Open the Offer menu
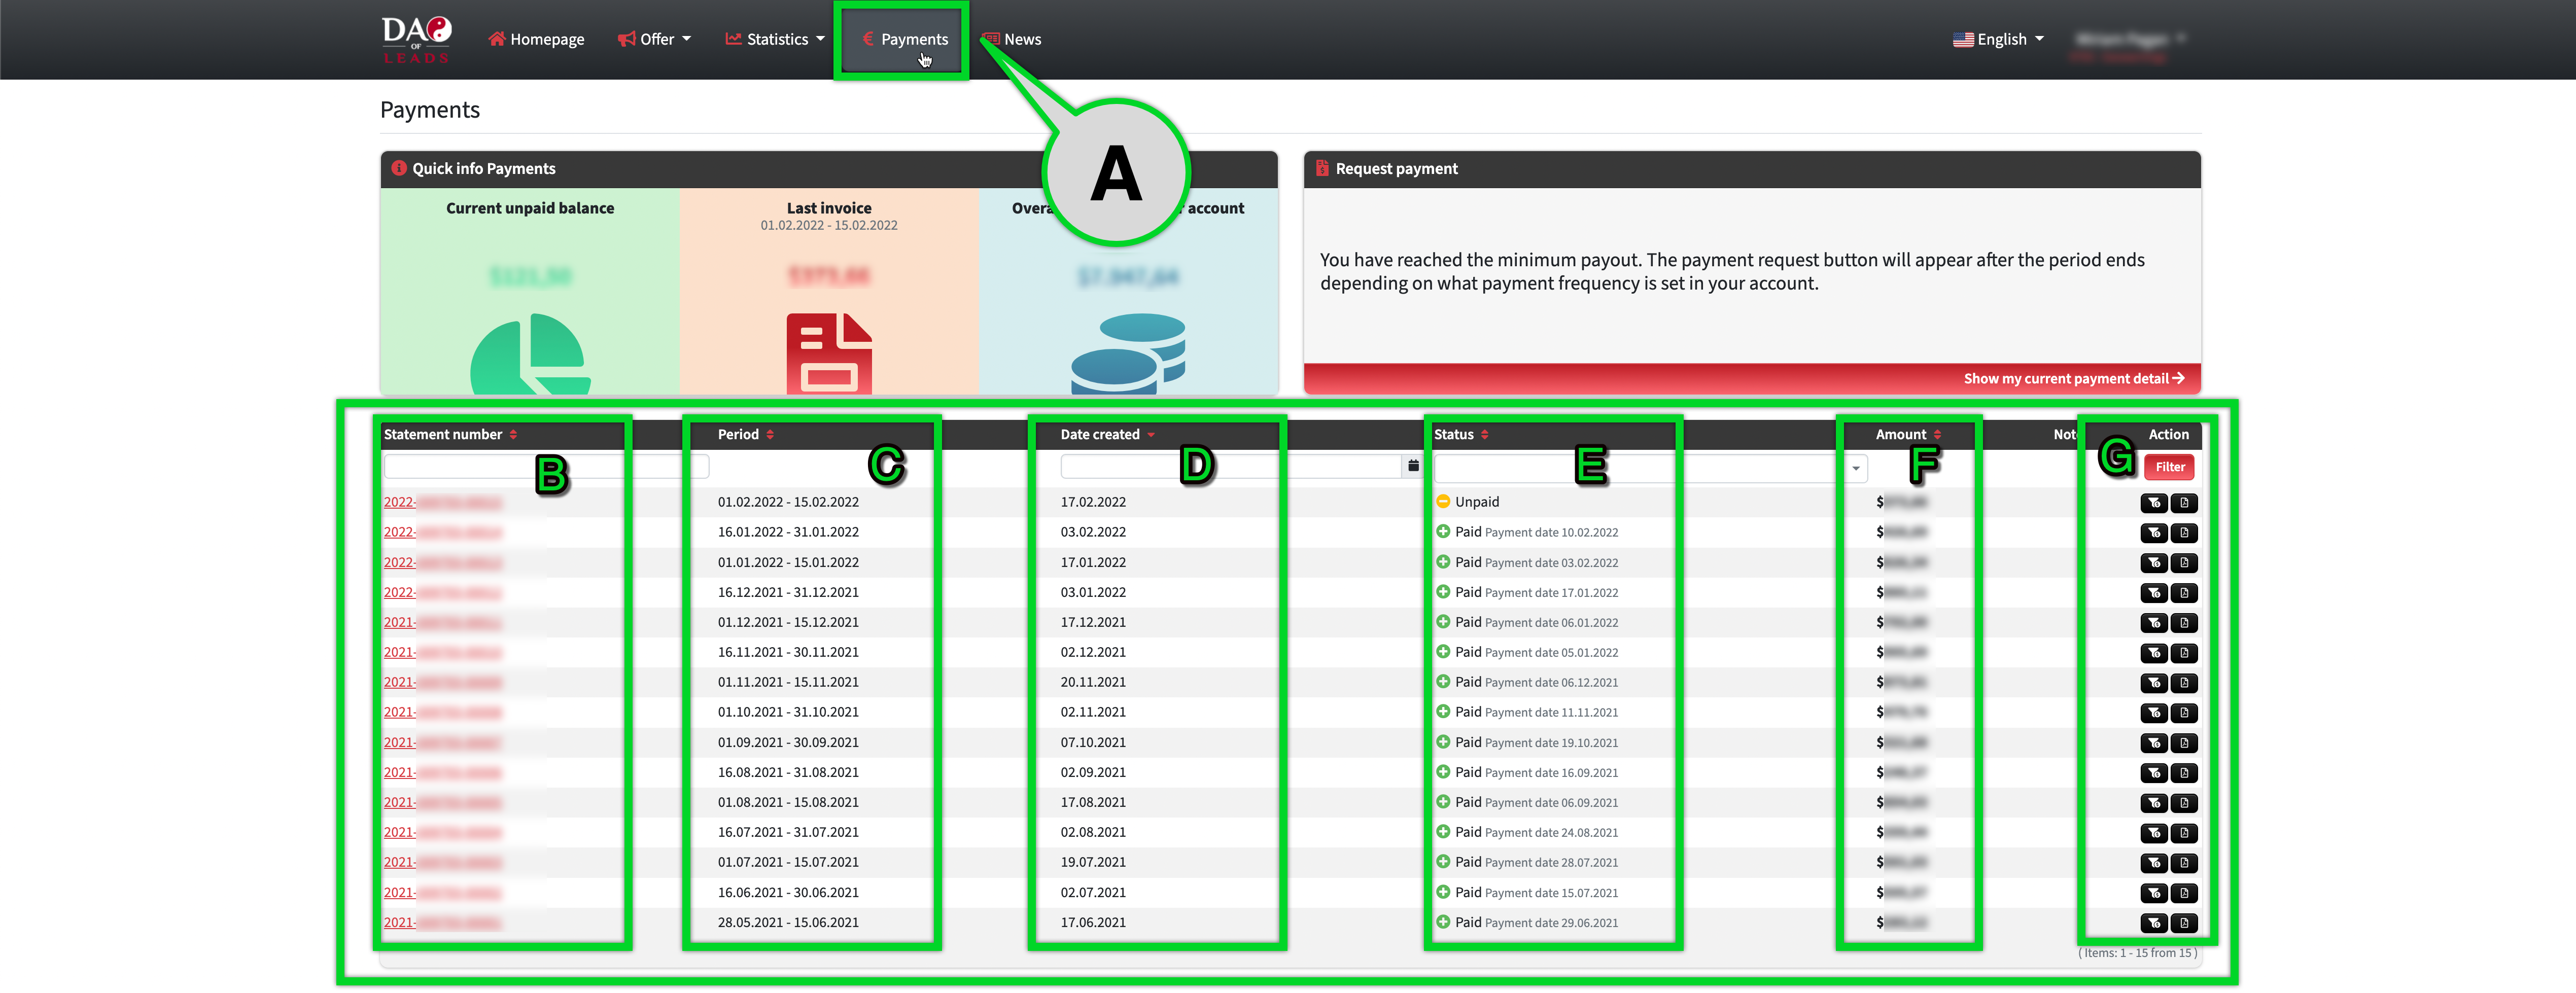2576x993 pixels. click(655, 39)
